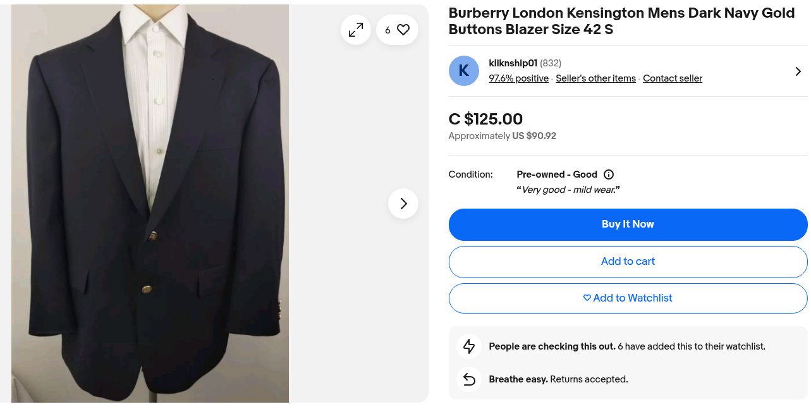Click the C $125.00 price
The height and width of the screenshot is (409, 811).
485,119
